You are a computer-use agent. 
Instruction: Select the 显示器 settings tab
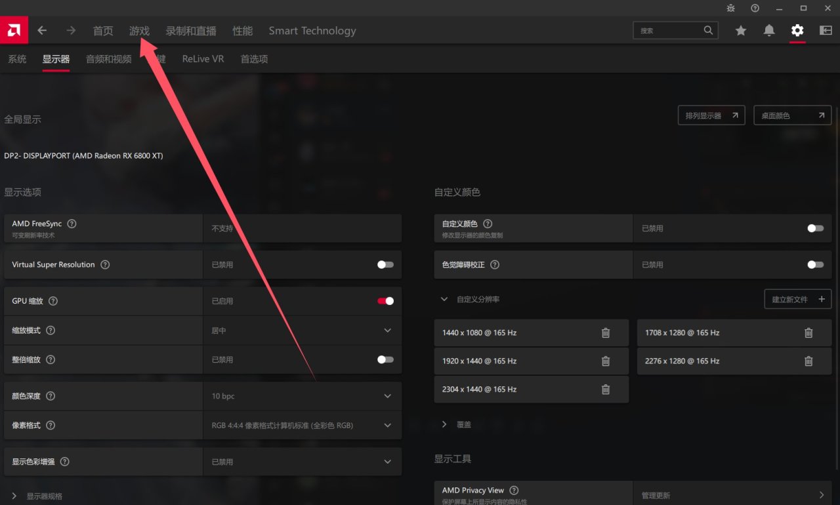56,59
